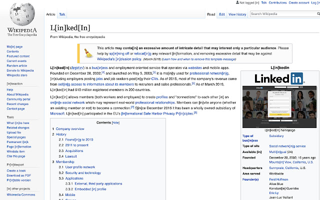Viewport: 320px width, 200px height.
Task: Jump to Lawsuit section
Action: coord(71,156)
